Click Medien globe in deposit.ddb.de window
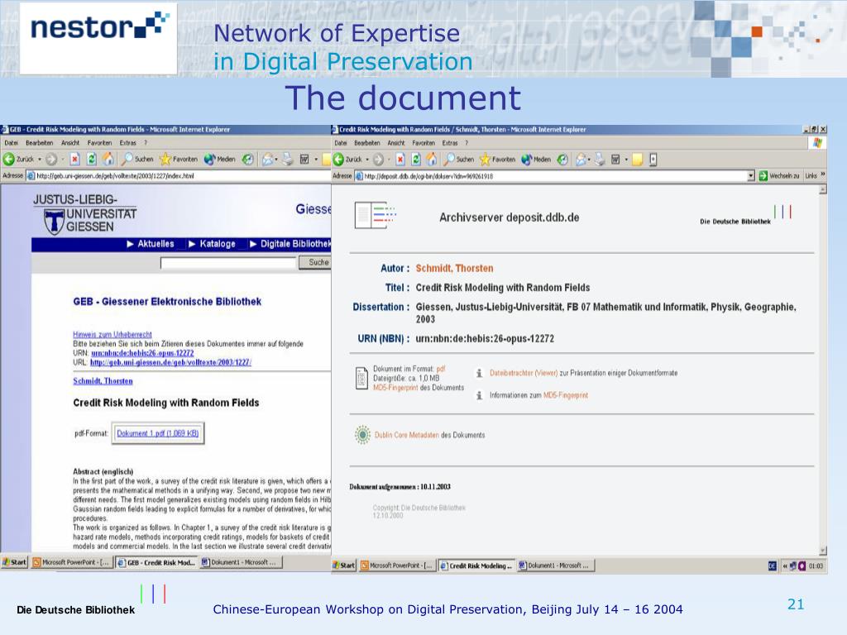 coord(527,160)
